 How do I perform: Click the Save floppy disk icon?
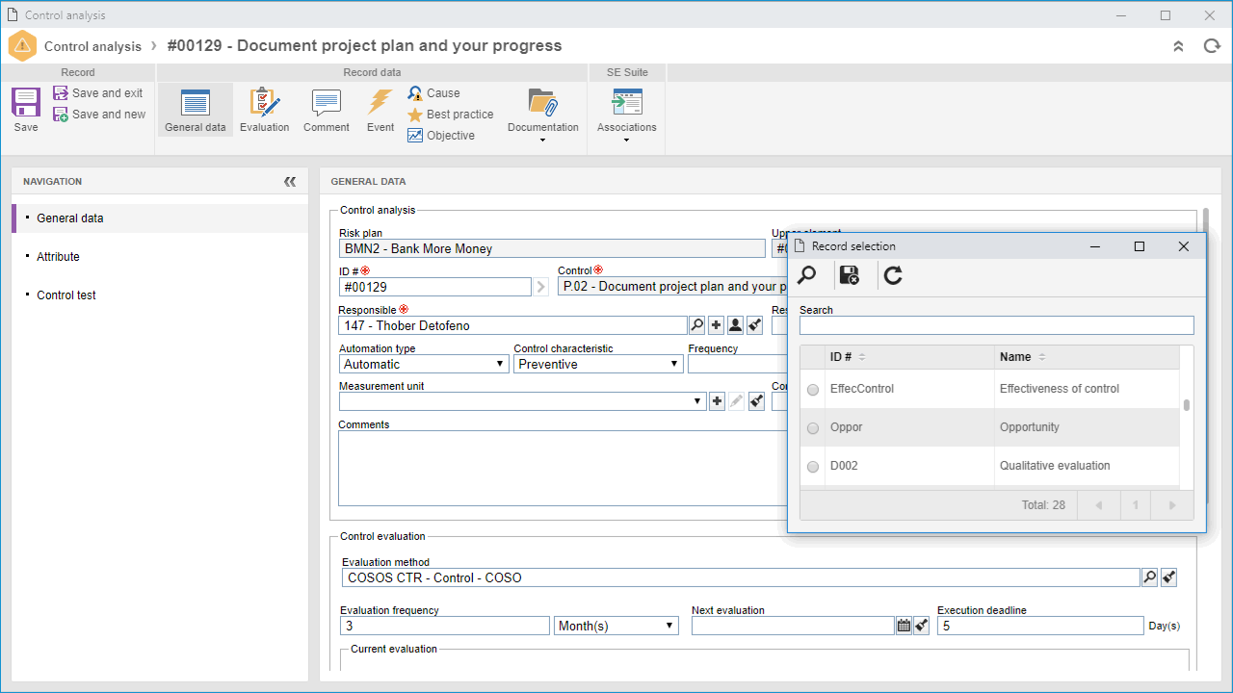[26, 102]
